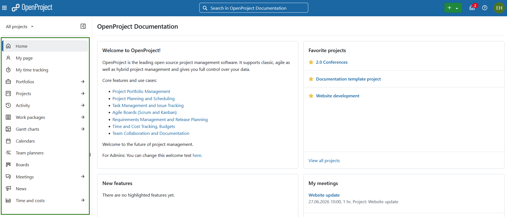Collapse the sidebar with the panel icon

83,26
